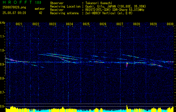Click the Receiver label

click(57, 10)
